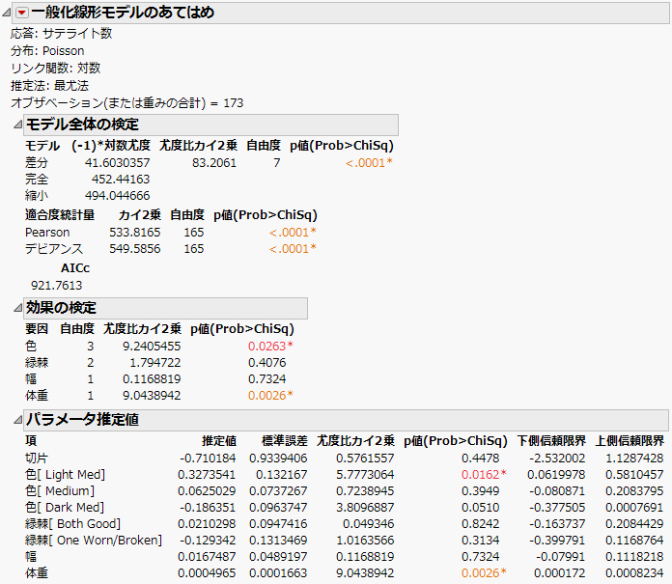Select the 効果の検定 section header
This screenshot has width=672, height=584.
pos(165,308)
